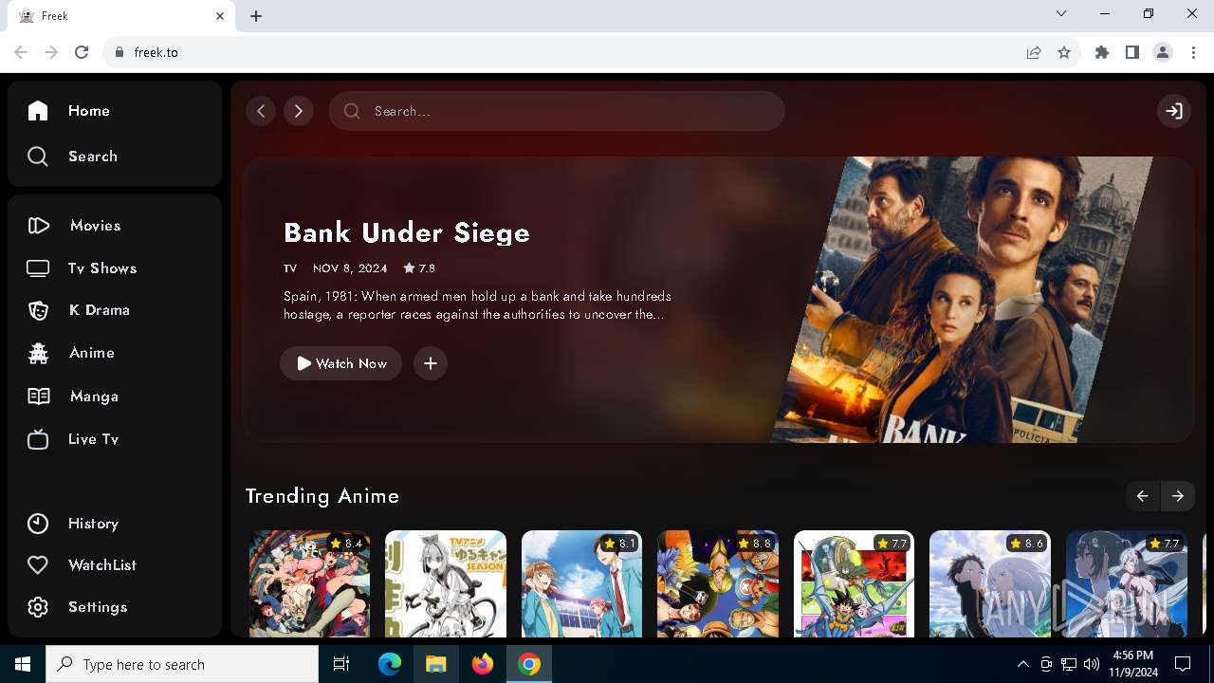Screen dimensions: 1214x683
Task: Open the History label
Action: 93,524
